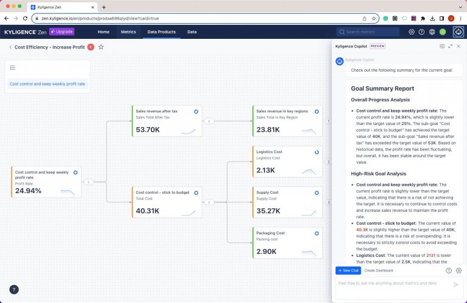
Task: Click the floating help button at bottom left
Action: (14, 290)
